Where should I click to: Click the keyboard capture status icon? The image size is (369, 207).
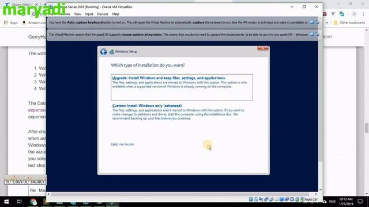(x=302, y=200)
